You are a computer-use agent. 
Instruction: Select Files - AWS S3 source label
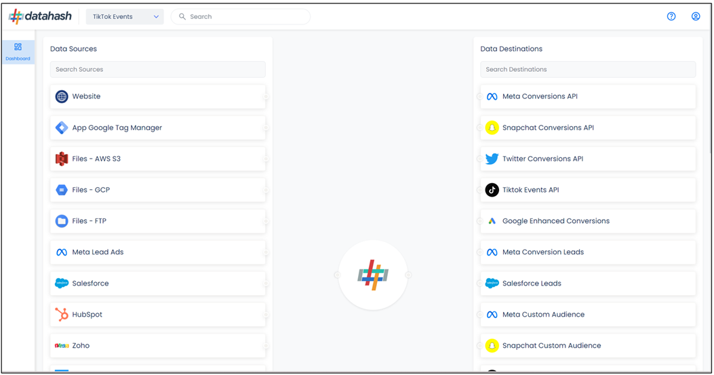96,159
